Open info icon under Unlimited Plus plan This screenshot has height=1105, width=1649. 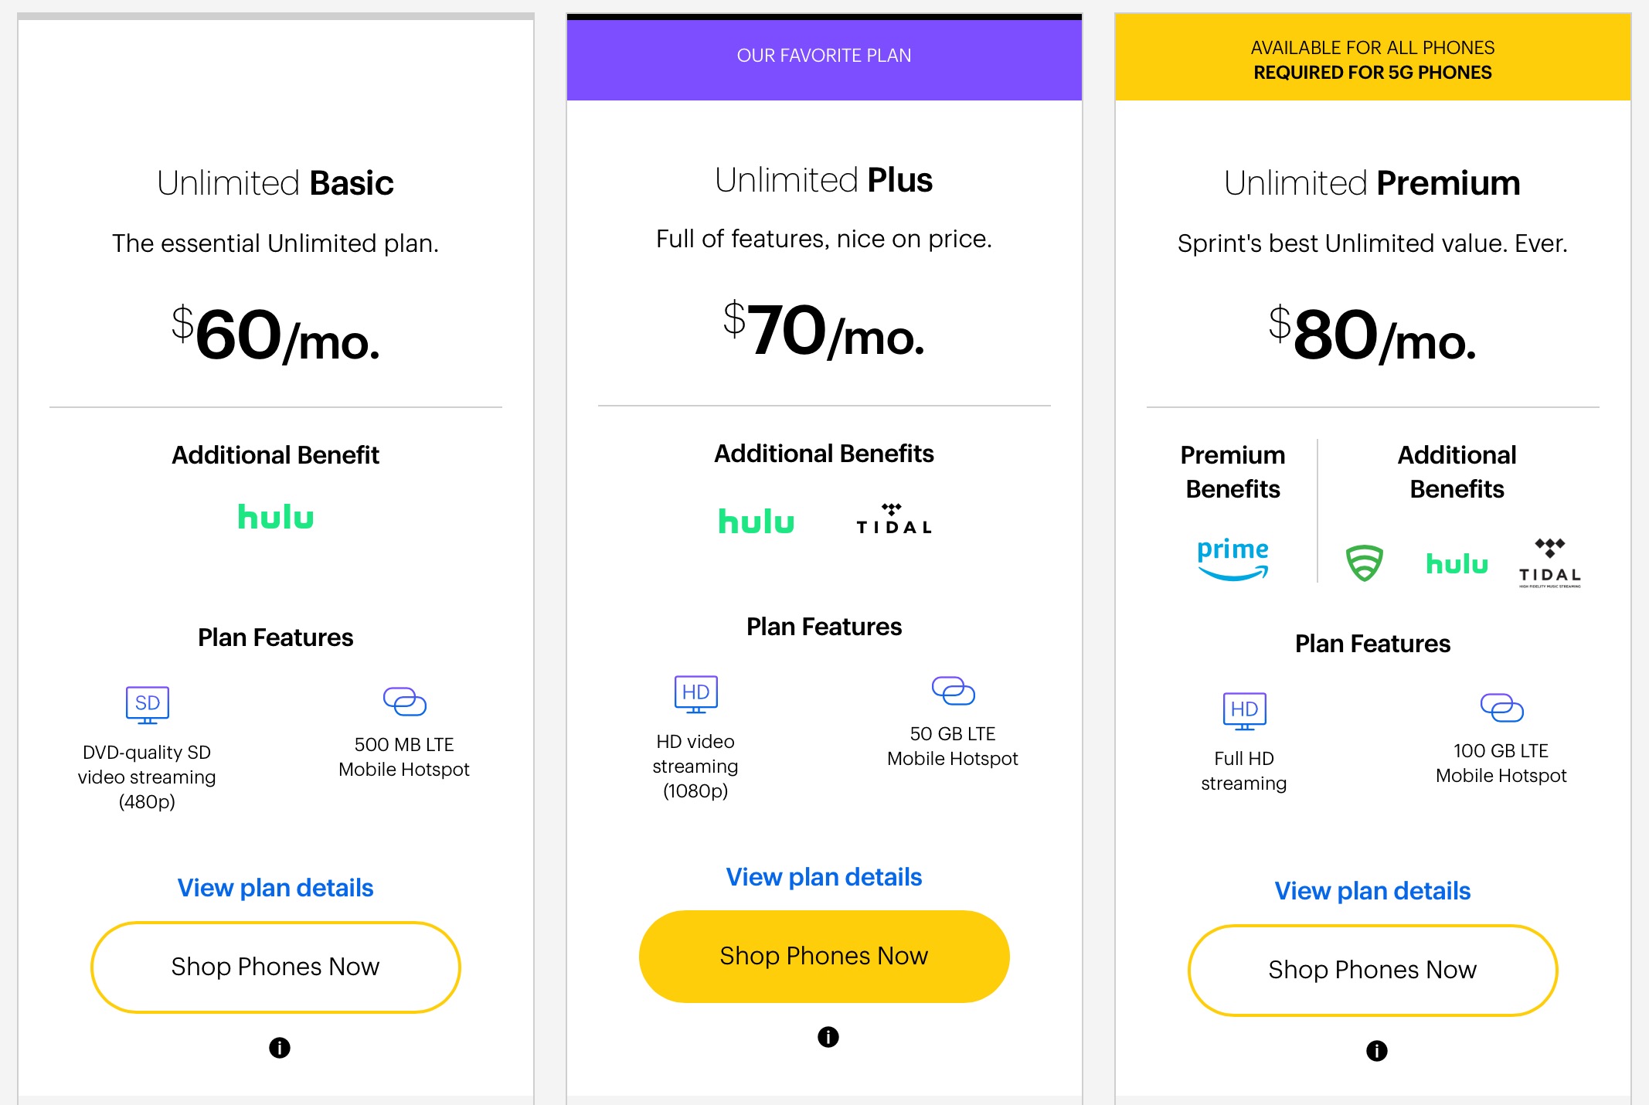coord(828,1037)
